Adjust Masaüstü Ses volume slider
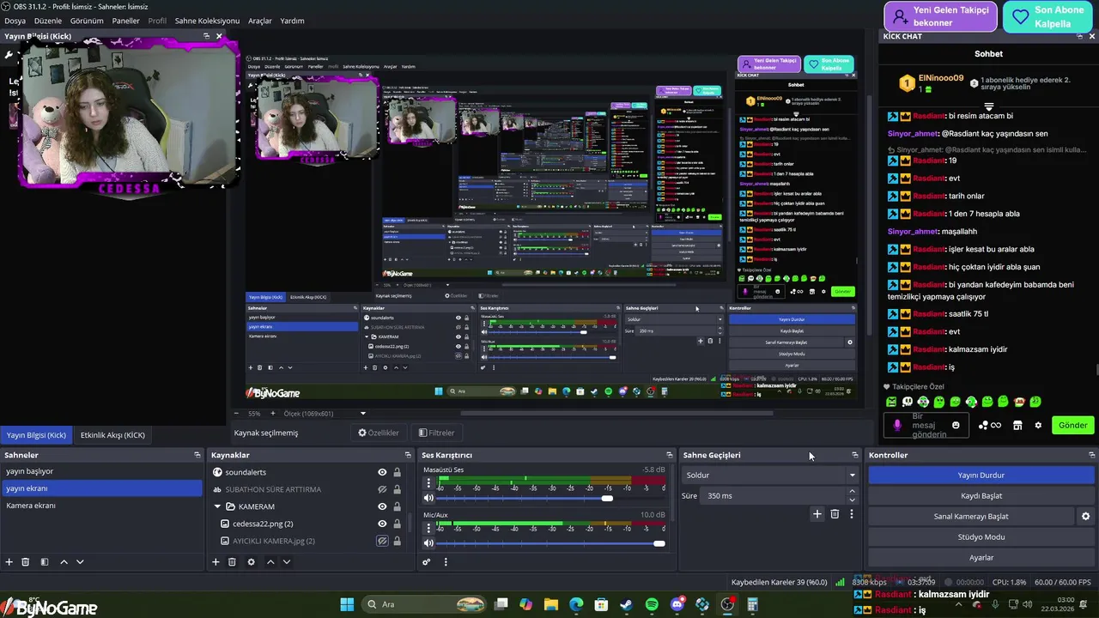The width and height of the screenshot is (1099, 618). point(607,498)
